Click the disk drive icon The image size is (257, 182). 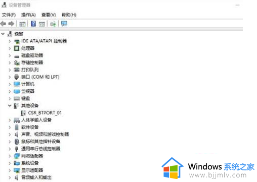[x=17, y=56]
